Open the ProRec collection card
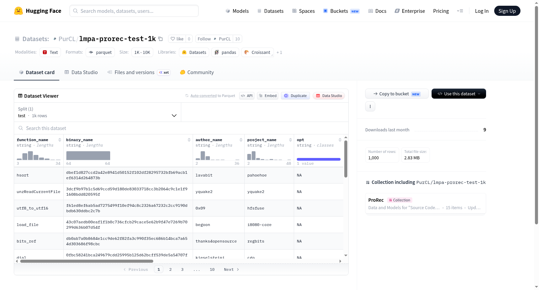 (x=425, y=203)
